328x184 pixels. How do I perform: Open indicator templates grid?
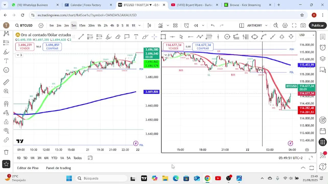[x=175, y=26]
